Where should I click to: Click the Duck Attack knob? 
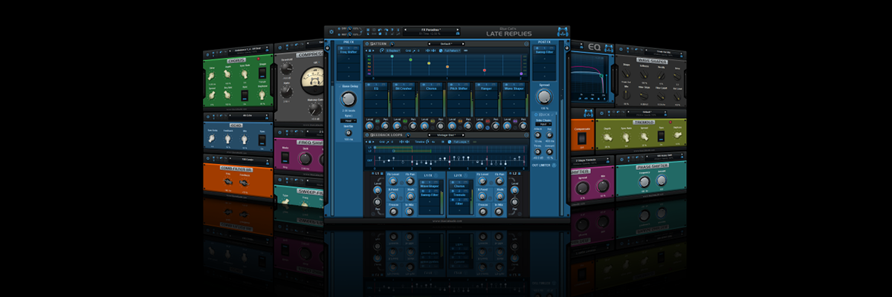[x=537, y=135]
